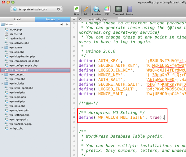Navigate back with the left arrow
Screen dimensions: 186x157
point(61,24)
